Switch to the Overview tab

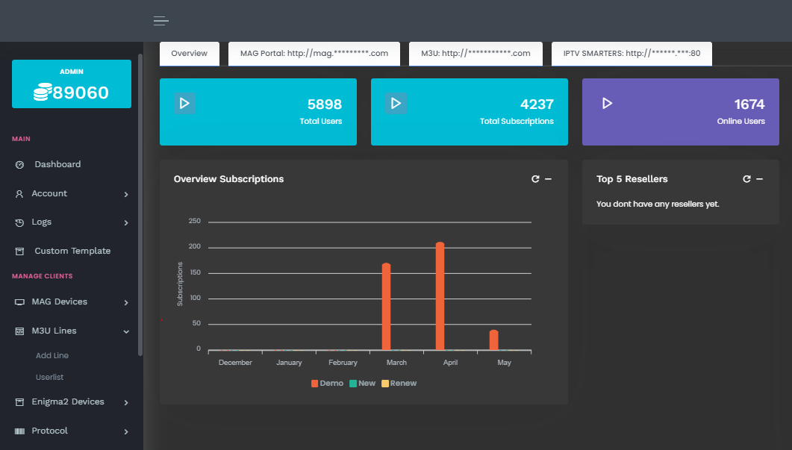tap(190, 54)
